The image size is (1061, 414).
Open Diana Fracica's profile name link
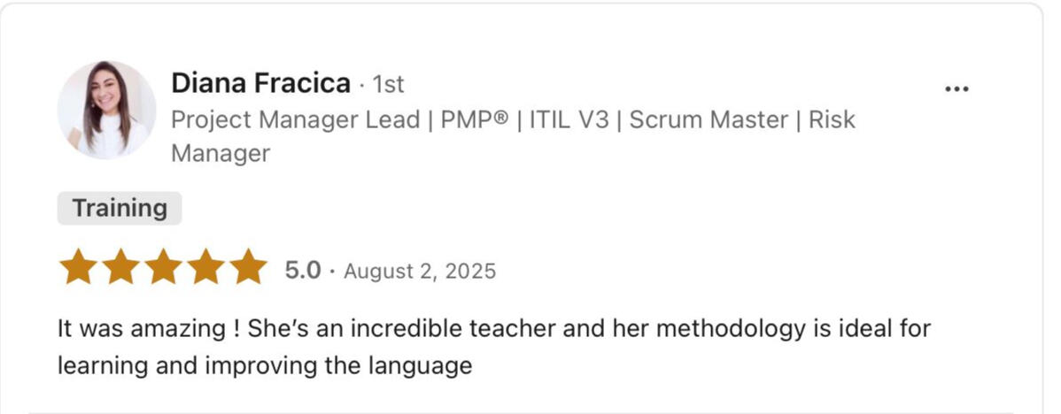coord(260,83)
